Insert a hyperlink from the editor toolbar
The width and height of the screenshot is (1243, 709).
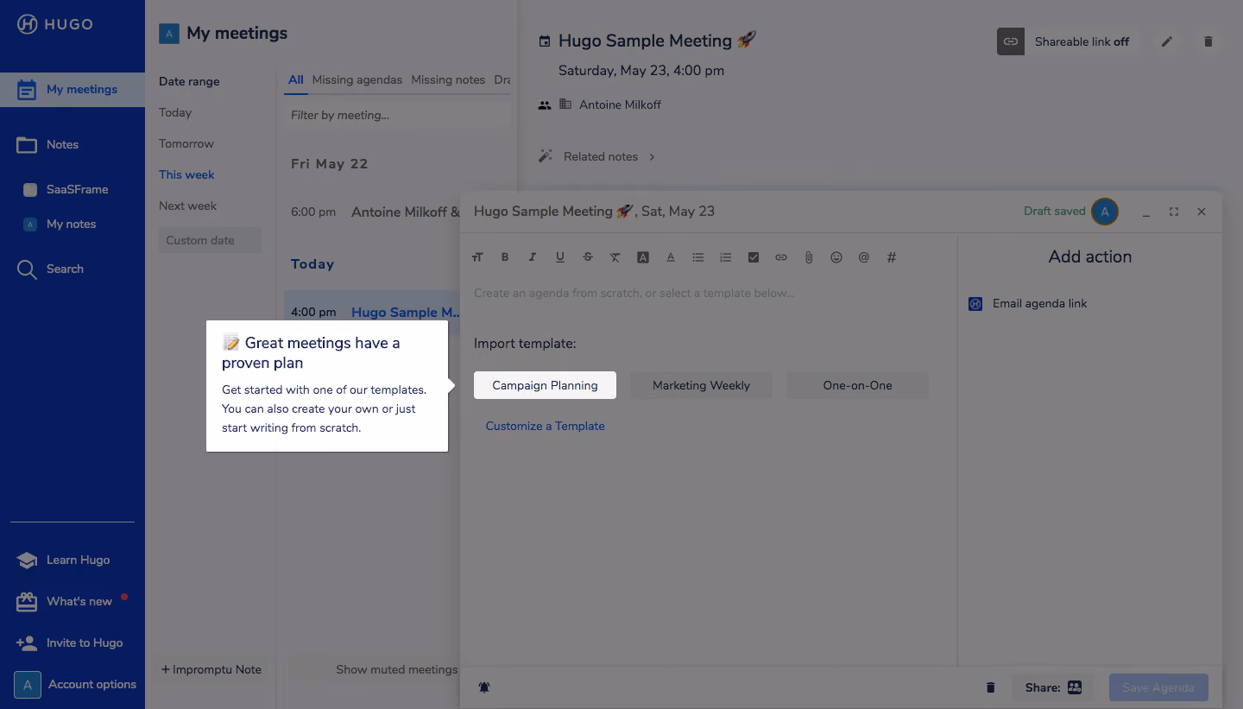click(x=781, y=257)
